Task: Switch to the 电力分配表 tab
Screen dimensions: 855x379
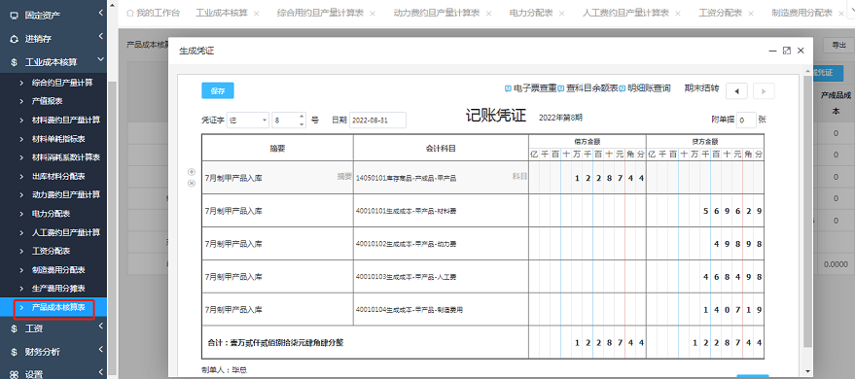Action: 528,13
